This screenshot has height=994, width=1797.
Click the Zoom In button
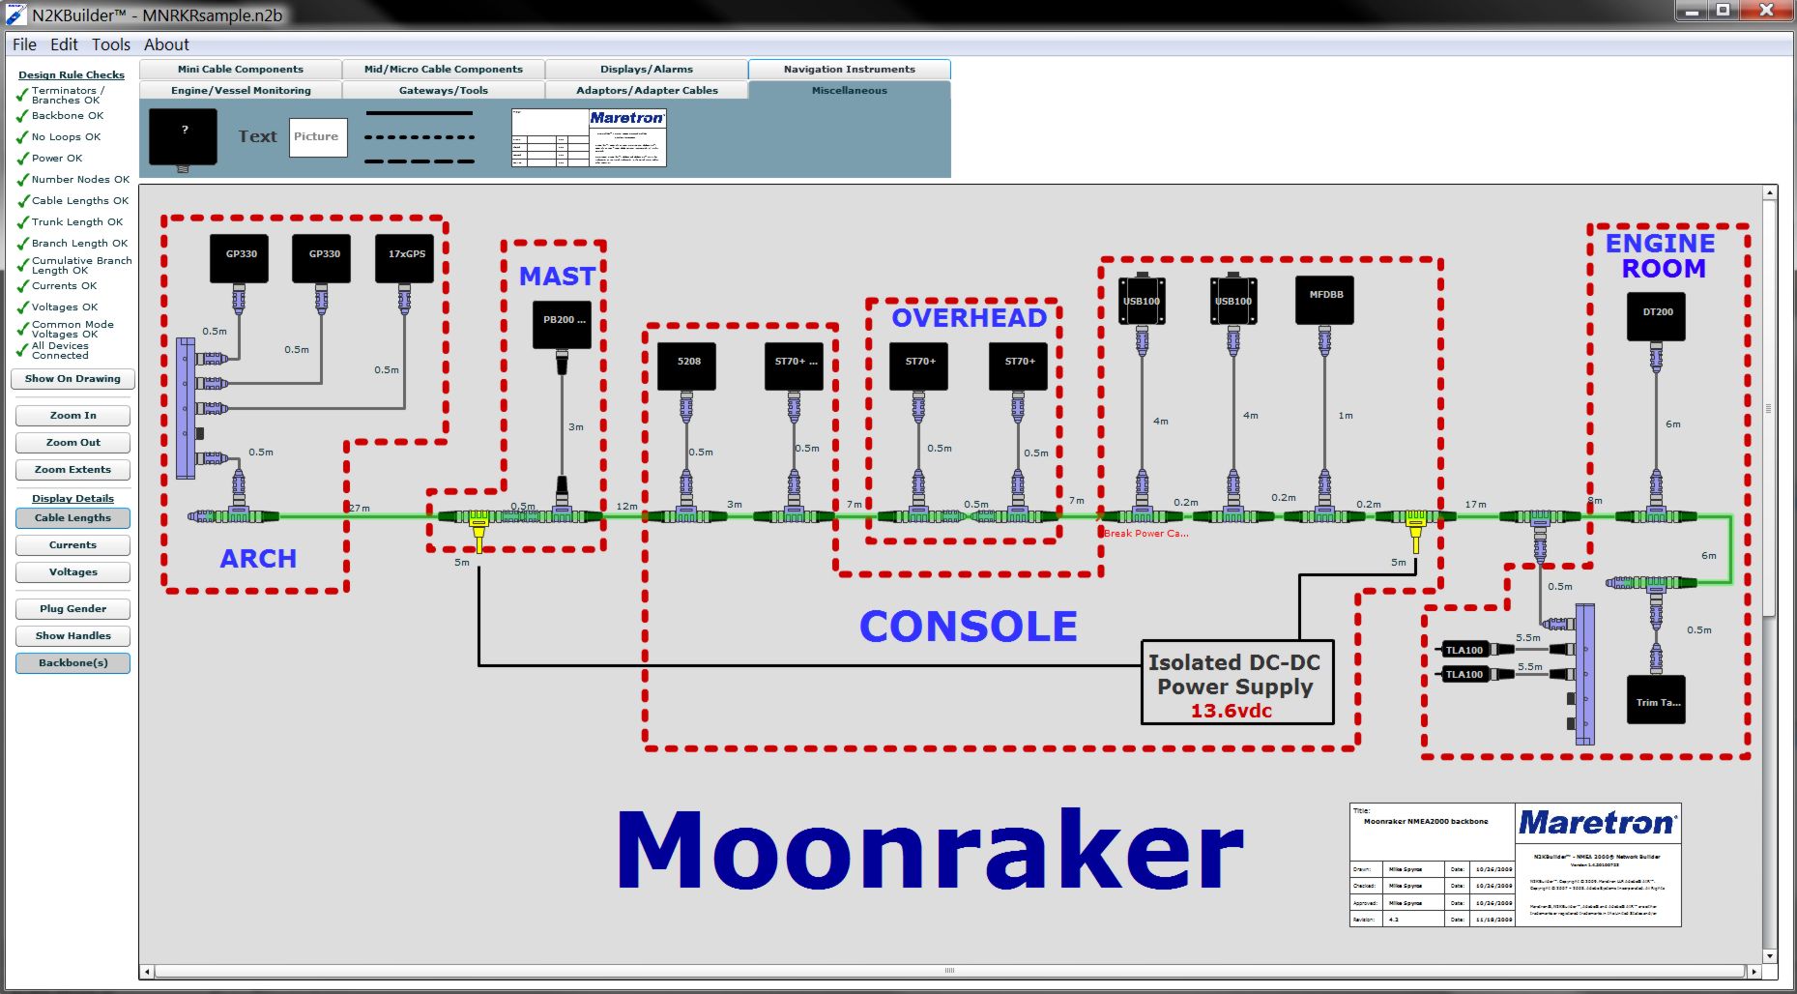click(72, 416)
